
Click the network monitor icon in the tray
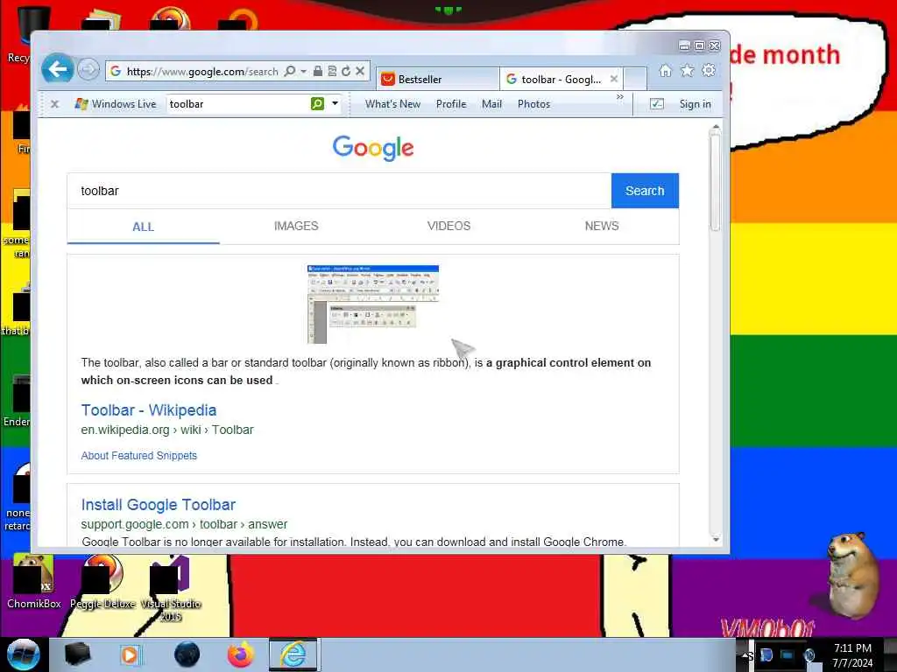point(788,654)
